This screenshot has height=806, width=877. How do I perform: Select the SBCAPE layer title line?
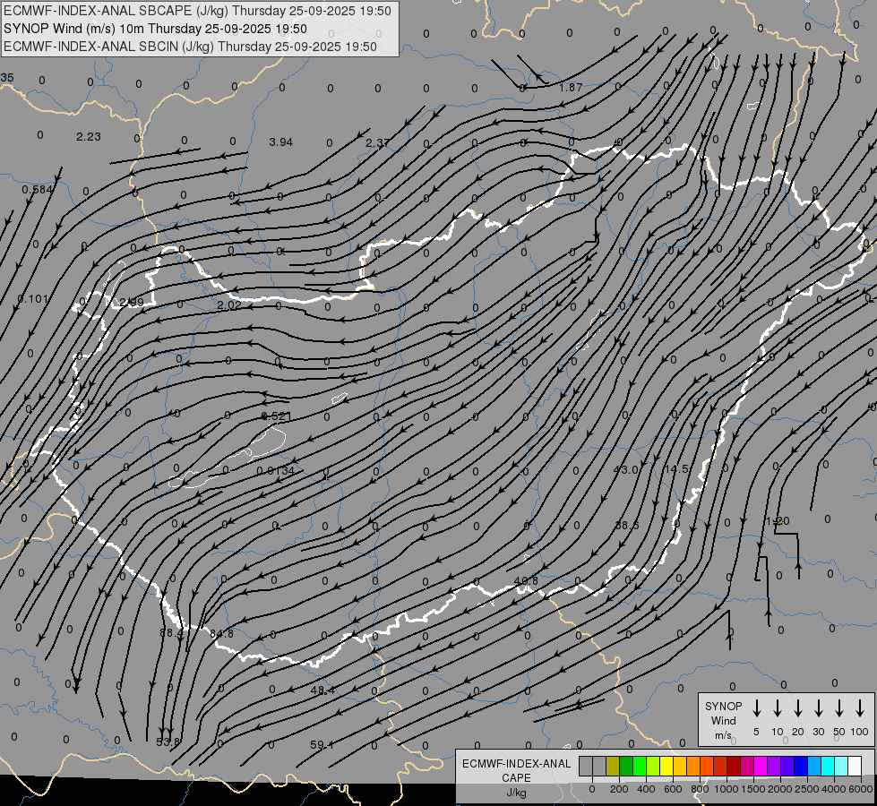coord(198,11)
